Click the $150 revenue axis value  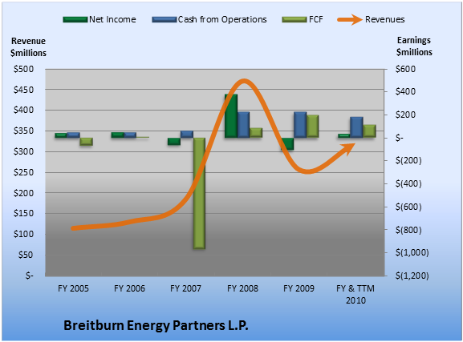(x=23, y=214)
